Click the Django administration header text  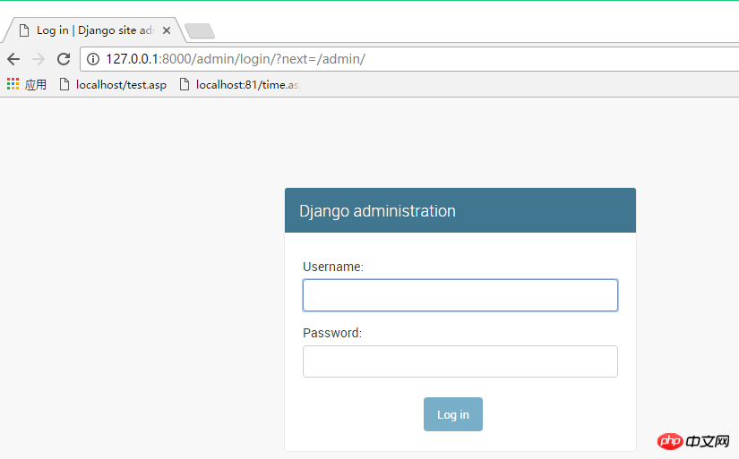(x=377, y=211)
